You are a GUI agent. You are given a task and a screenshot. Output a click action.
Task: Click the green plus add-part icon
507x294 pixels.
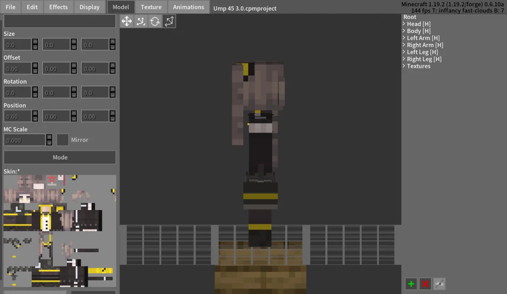pyautogui.click(x=411, y=284)
